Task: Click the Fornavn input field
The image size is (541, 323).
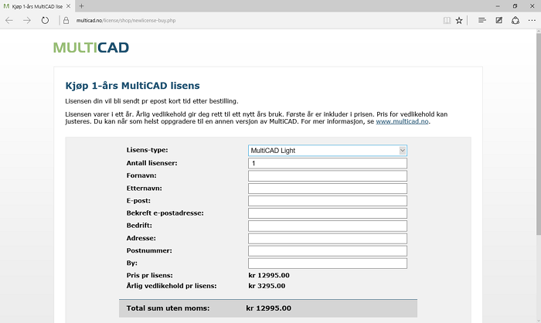Action: (x=328, y=175)
